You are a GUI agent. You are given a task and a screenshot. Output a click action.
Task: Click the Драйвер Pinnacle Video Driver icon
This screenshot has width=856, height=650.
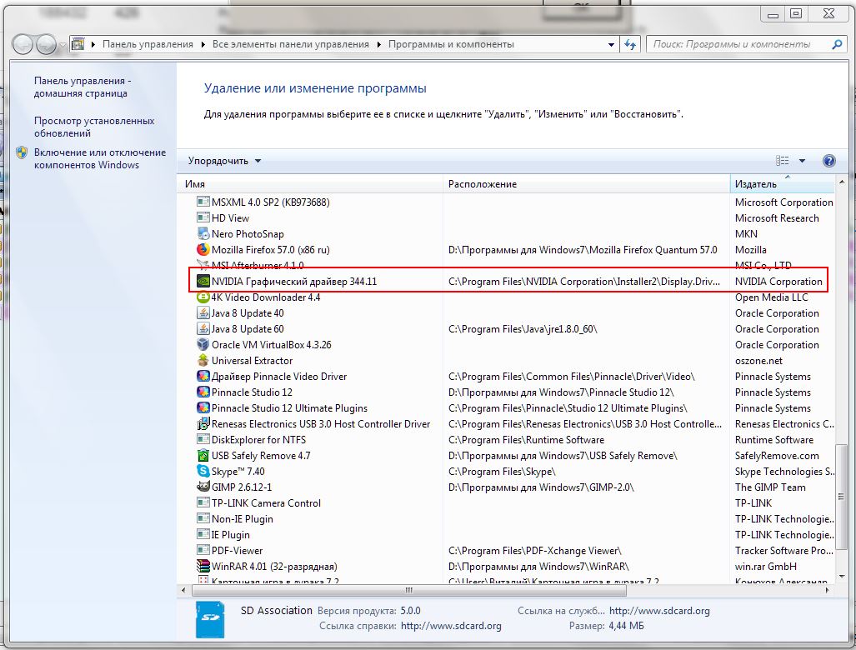[203, 376]
